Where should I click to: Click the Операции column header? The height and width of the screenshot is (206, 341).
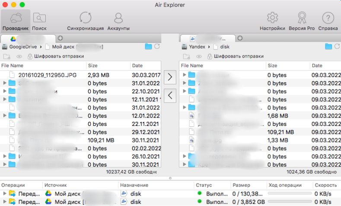[13, 185]
